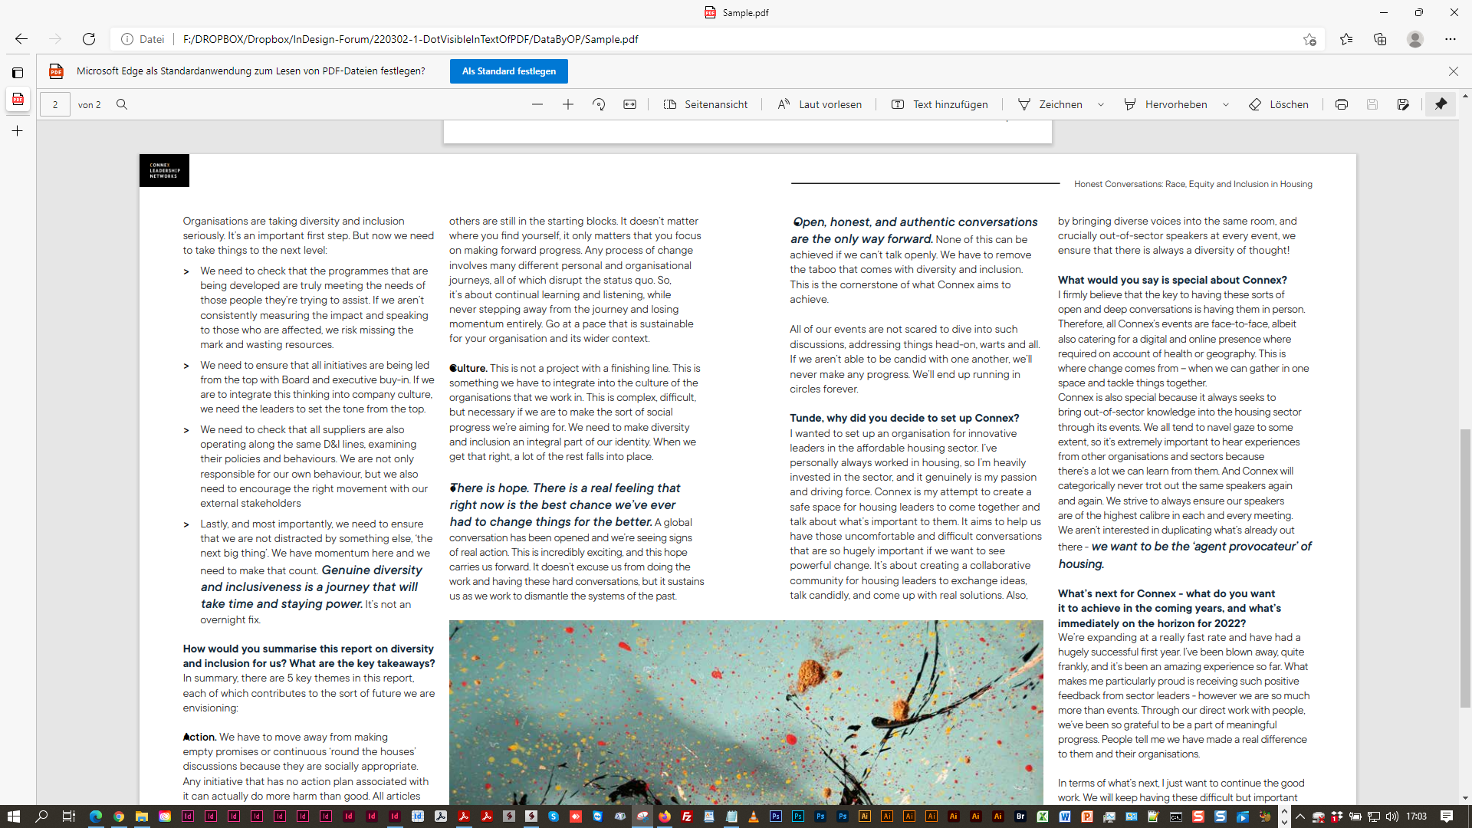Open the Text hinzufügen tool
The height and width of the screenshot is (828, 1472).
[938, 104]
